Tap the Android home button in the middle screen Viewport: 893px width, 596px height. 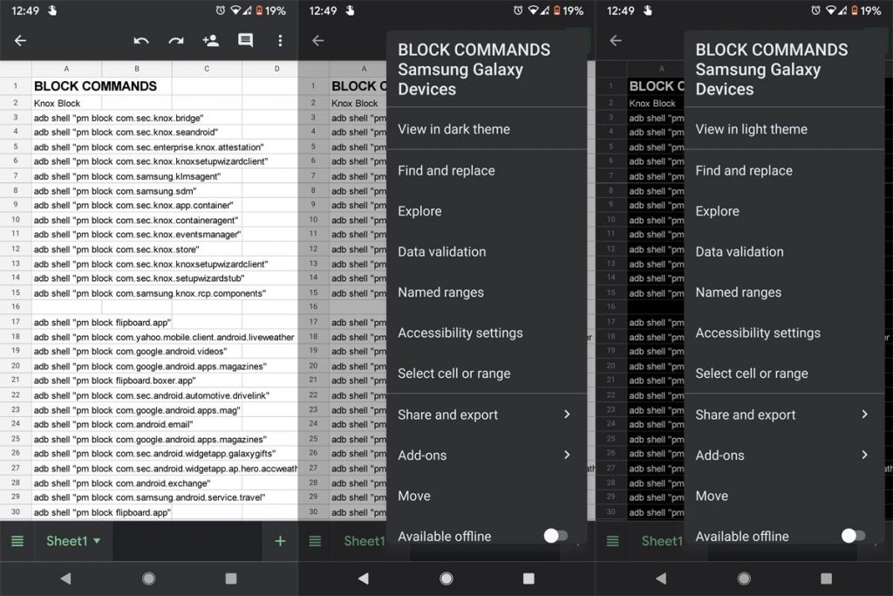pos(446,579)
